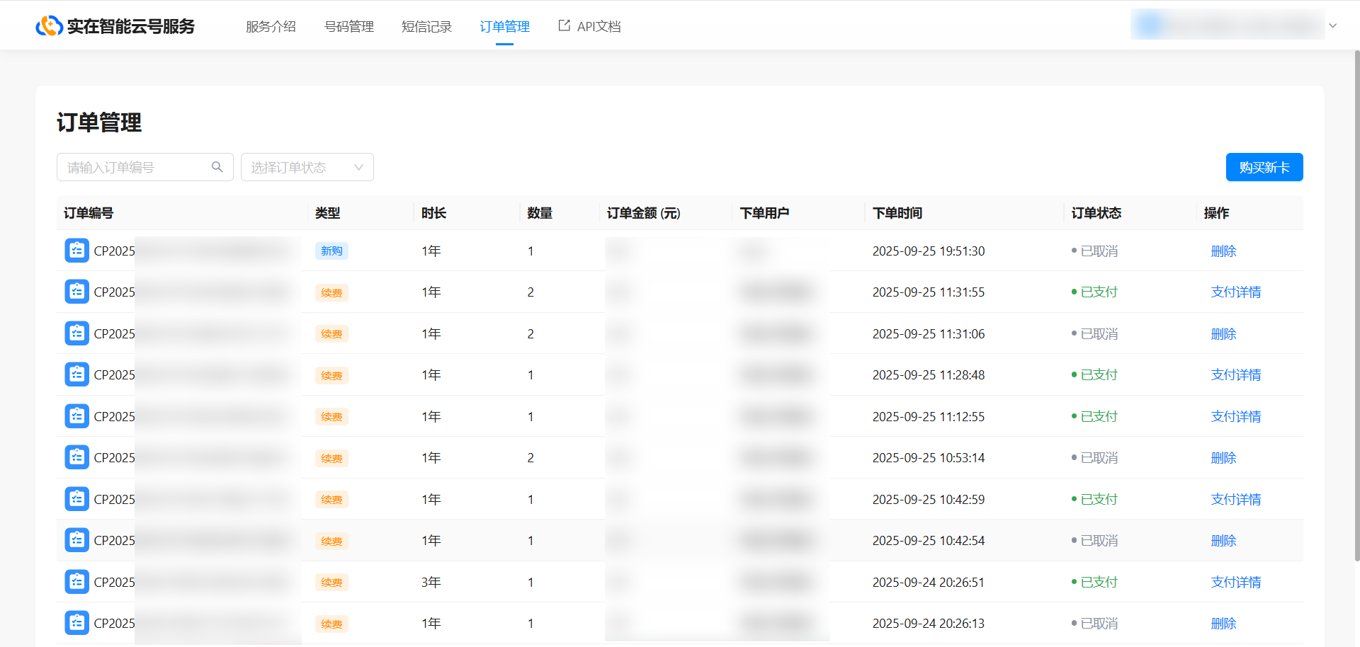The width and height of the screenshot is (1360, 647).
Task: Delete the cancelled order from 19:51:30
Action: coord(1223,251)
